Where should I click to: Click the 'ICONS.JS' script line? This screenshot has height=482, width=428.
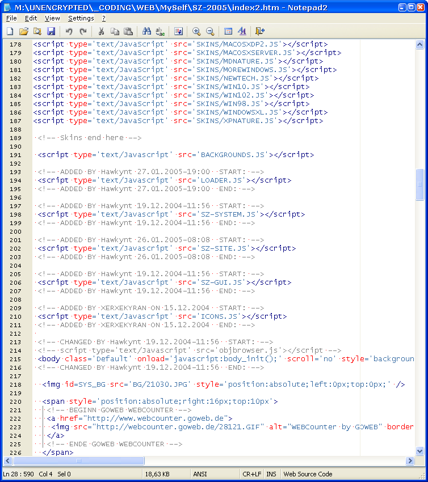162,316
